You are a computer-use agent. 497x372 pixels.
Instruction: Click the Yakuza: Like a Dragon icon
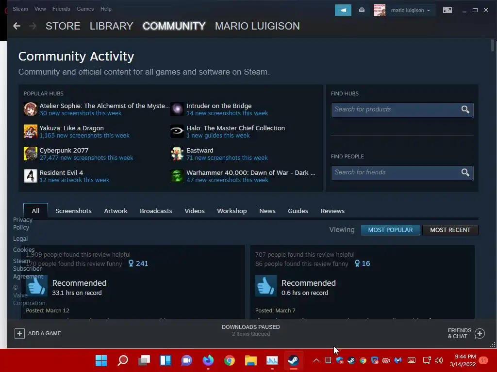coord(31,131)
